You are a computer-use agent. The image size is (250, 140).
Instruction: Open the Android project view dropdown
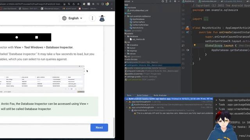[129, 2]
